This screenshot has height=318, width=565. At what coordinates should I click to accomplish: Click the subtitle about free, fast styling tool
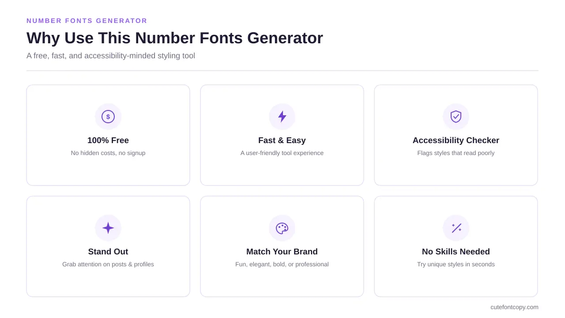(111, 56)
